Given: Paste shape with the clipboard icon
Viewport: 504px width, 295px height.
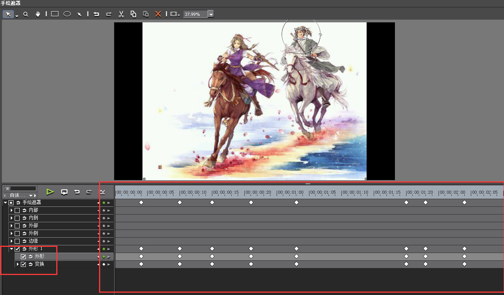Looking at the screenshot, I should click(x=146, y=14).
